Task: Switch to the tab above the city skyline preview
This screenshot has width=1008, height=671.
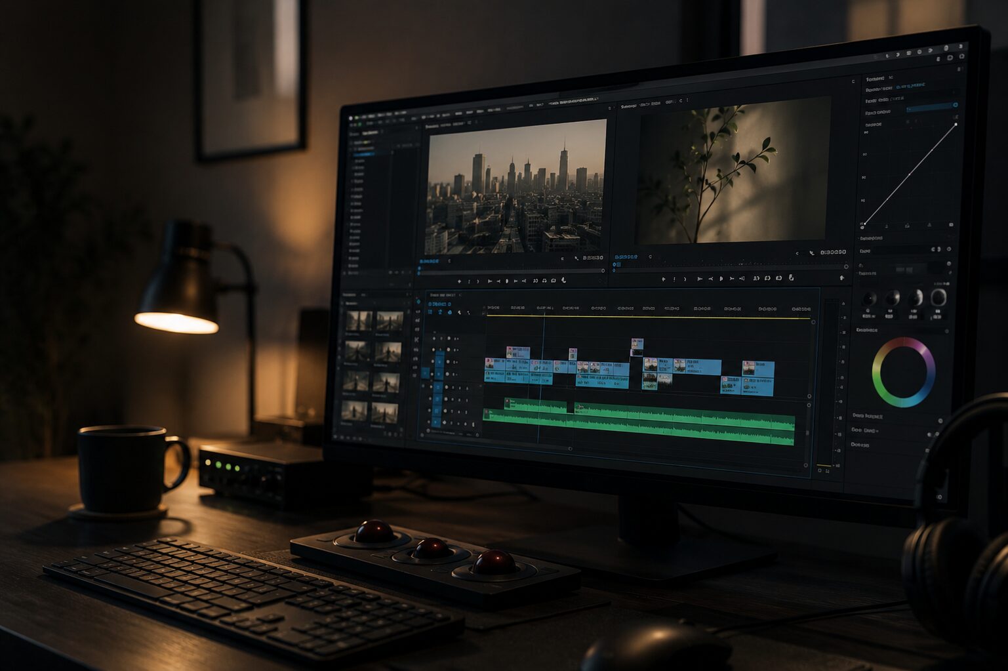Action: pyautogui.click(x=445, y=125)
